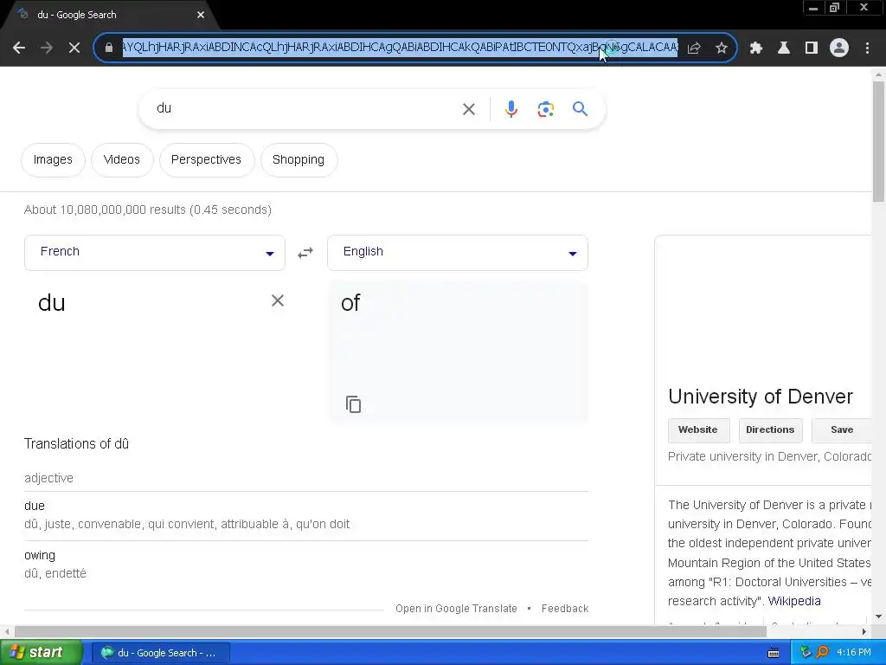Start voice search with microphone

510,108
